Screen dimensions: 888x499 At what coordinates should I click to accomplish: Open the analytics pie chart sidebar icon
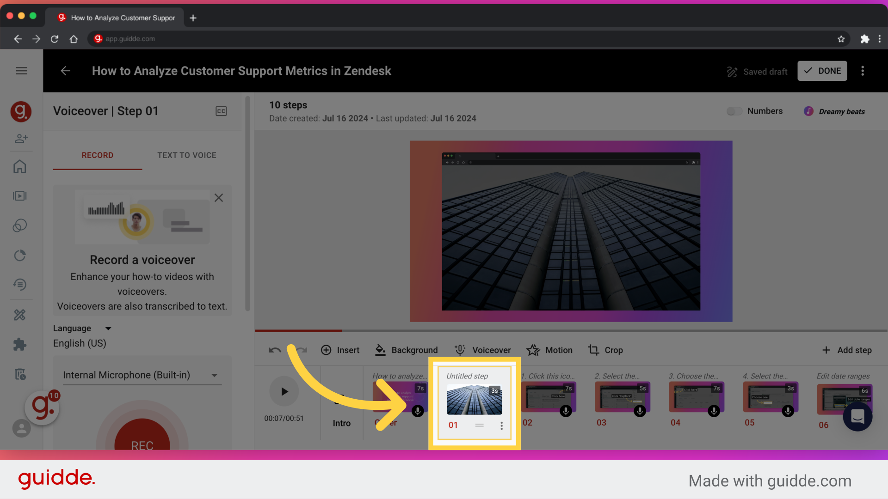(20, 255)
